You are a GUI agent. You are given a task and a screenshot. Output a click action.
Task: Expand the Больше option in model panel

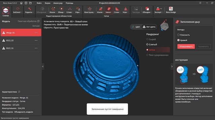click(36, 26)
